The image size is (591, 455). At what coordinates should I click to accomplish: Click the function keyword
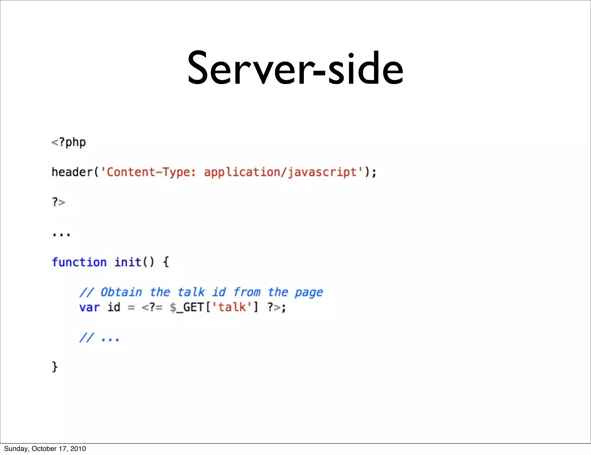click(79, 262)
